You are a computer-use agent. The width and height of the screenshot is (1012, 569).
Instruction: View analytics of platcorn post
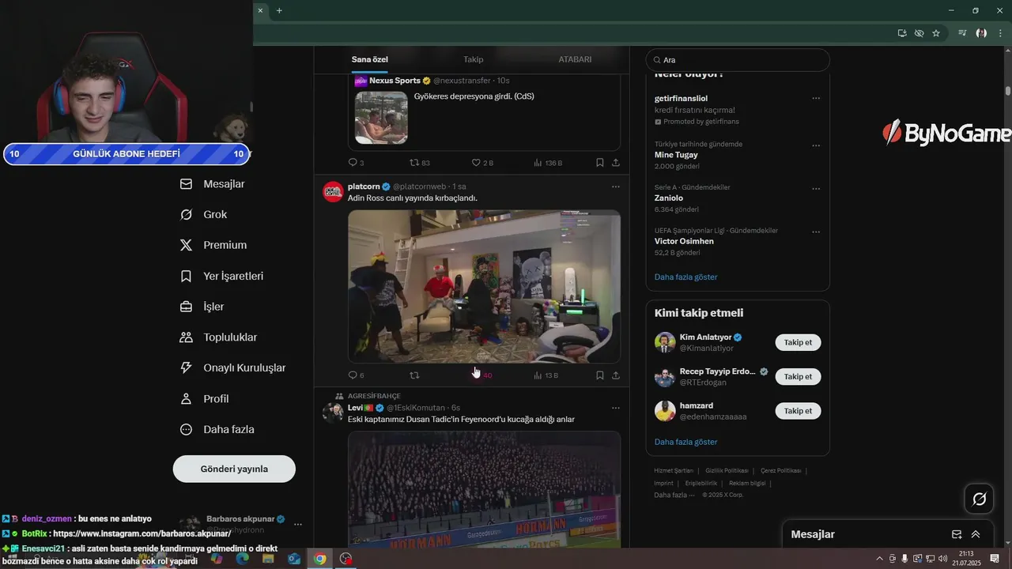(546, 375)
